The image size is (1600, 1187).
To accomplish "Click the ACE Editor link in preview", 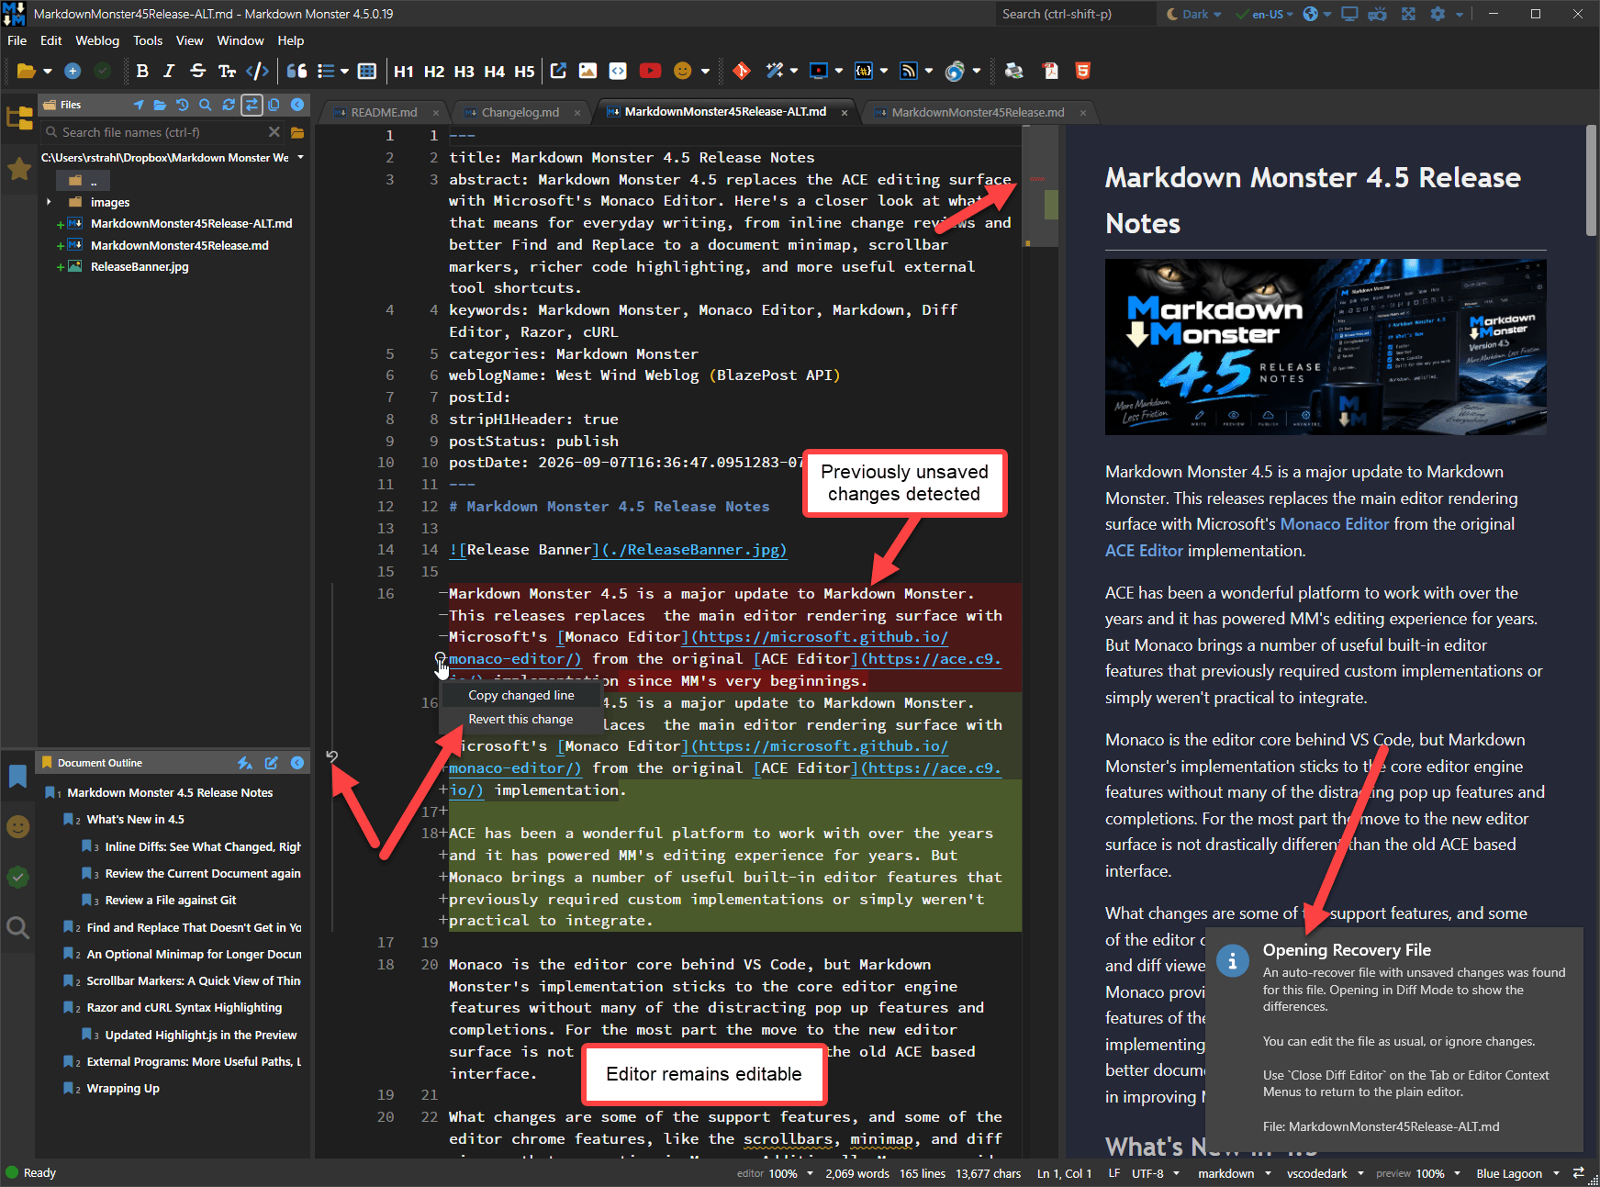I will tap(1144, 551).
